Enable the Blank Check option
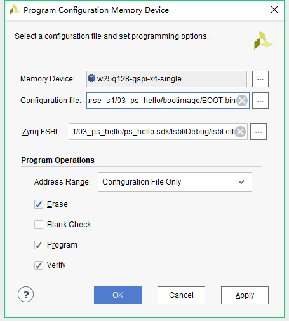Screen dimensions: 289x322 click(x=39, y=225)
